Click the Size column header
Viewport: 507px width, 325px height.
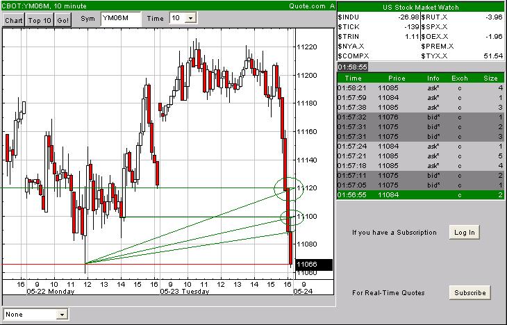(490, 78)
